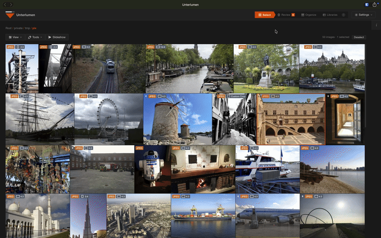Open the info panel icon
Image resolution: width=381 pixels, height=238 pixels.
376,25
